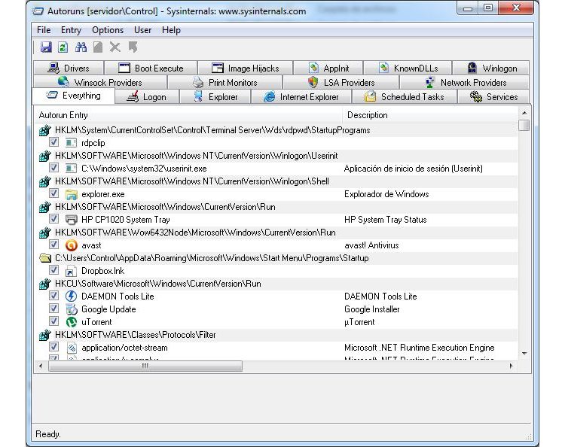Select the 'HP System Tray Status' description
This screenshot has height=447, width=565.
click(x=385, y=220)
